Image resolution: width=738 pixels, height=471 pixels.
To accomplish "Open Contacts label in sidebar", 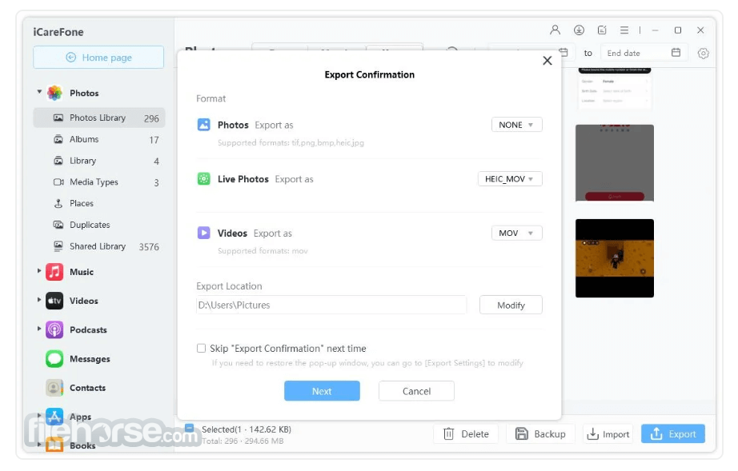I will click(87, 388).
